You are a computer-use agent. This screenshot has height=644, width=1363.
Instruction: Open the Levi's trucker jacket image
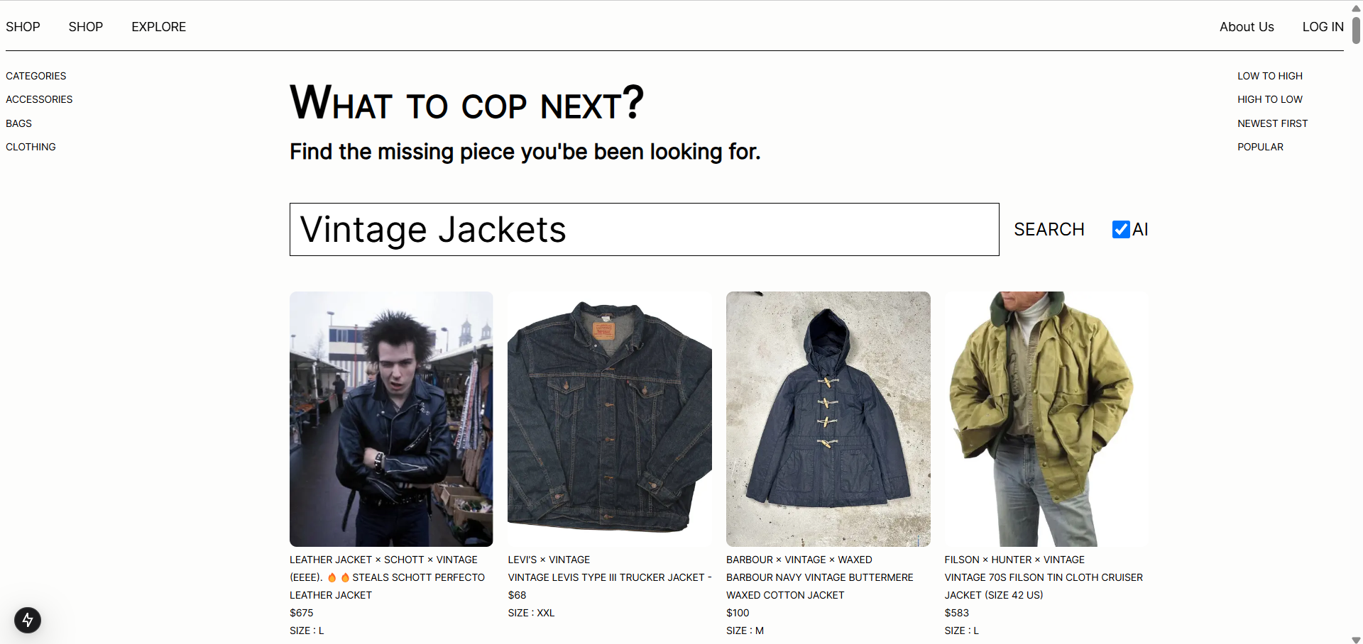click(x=610, y=418)
